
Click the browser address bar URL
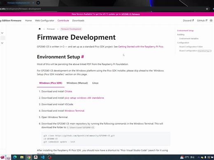click(21, 9)
